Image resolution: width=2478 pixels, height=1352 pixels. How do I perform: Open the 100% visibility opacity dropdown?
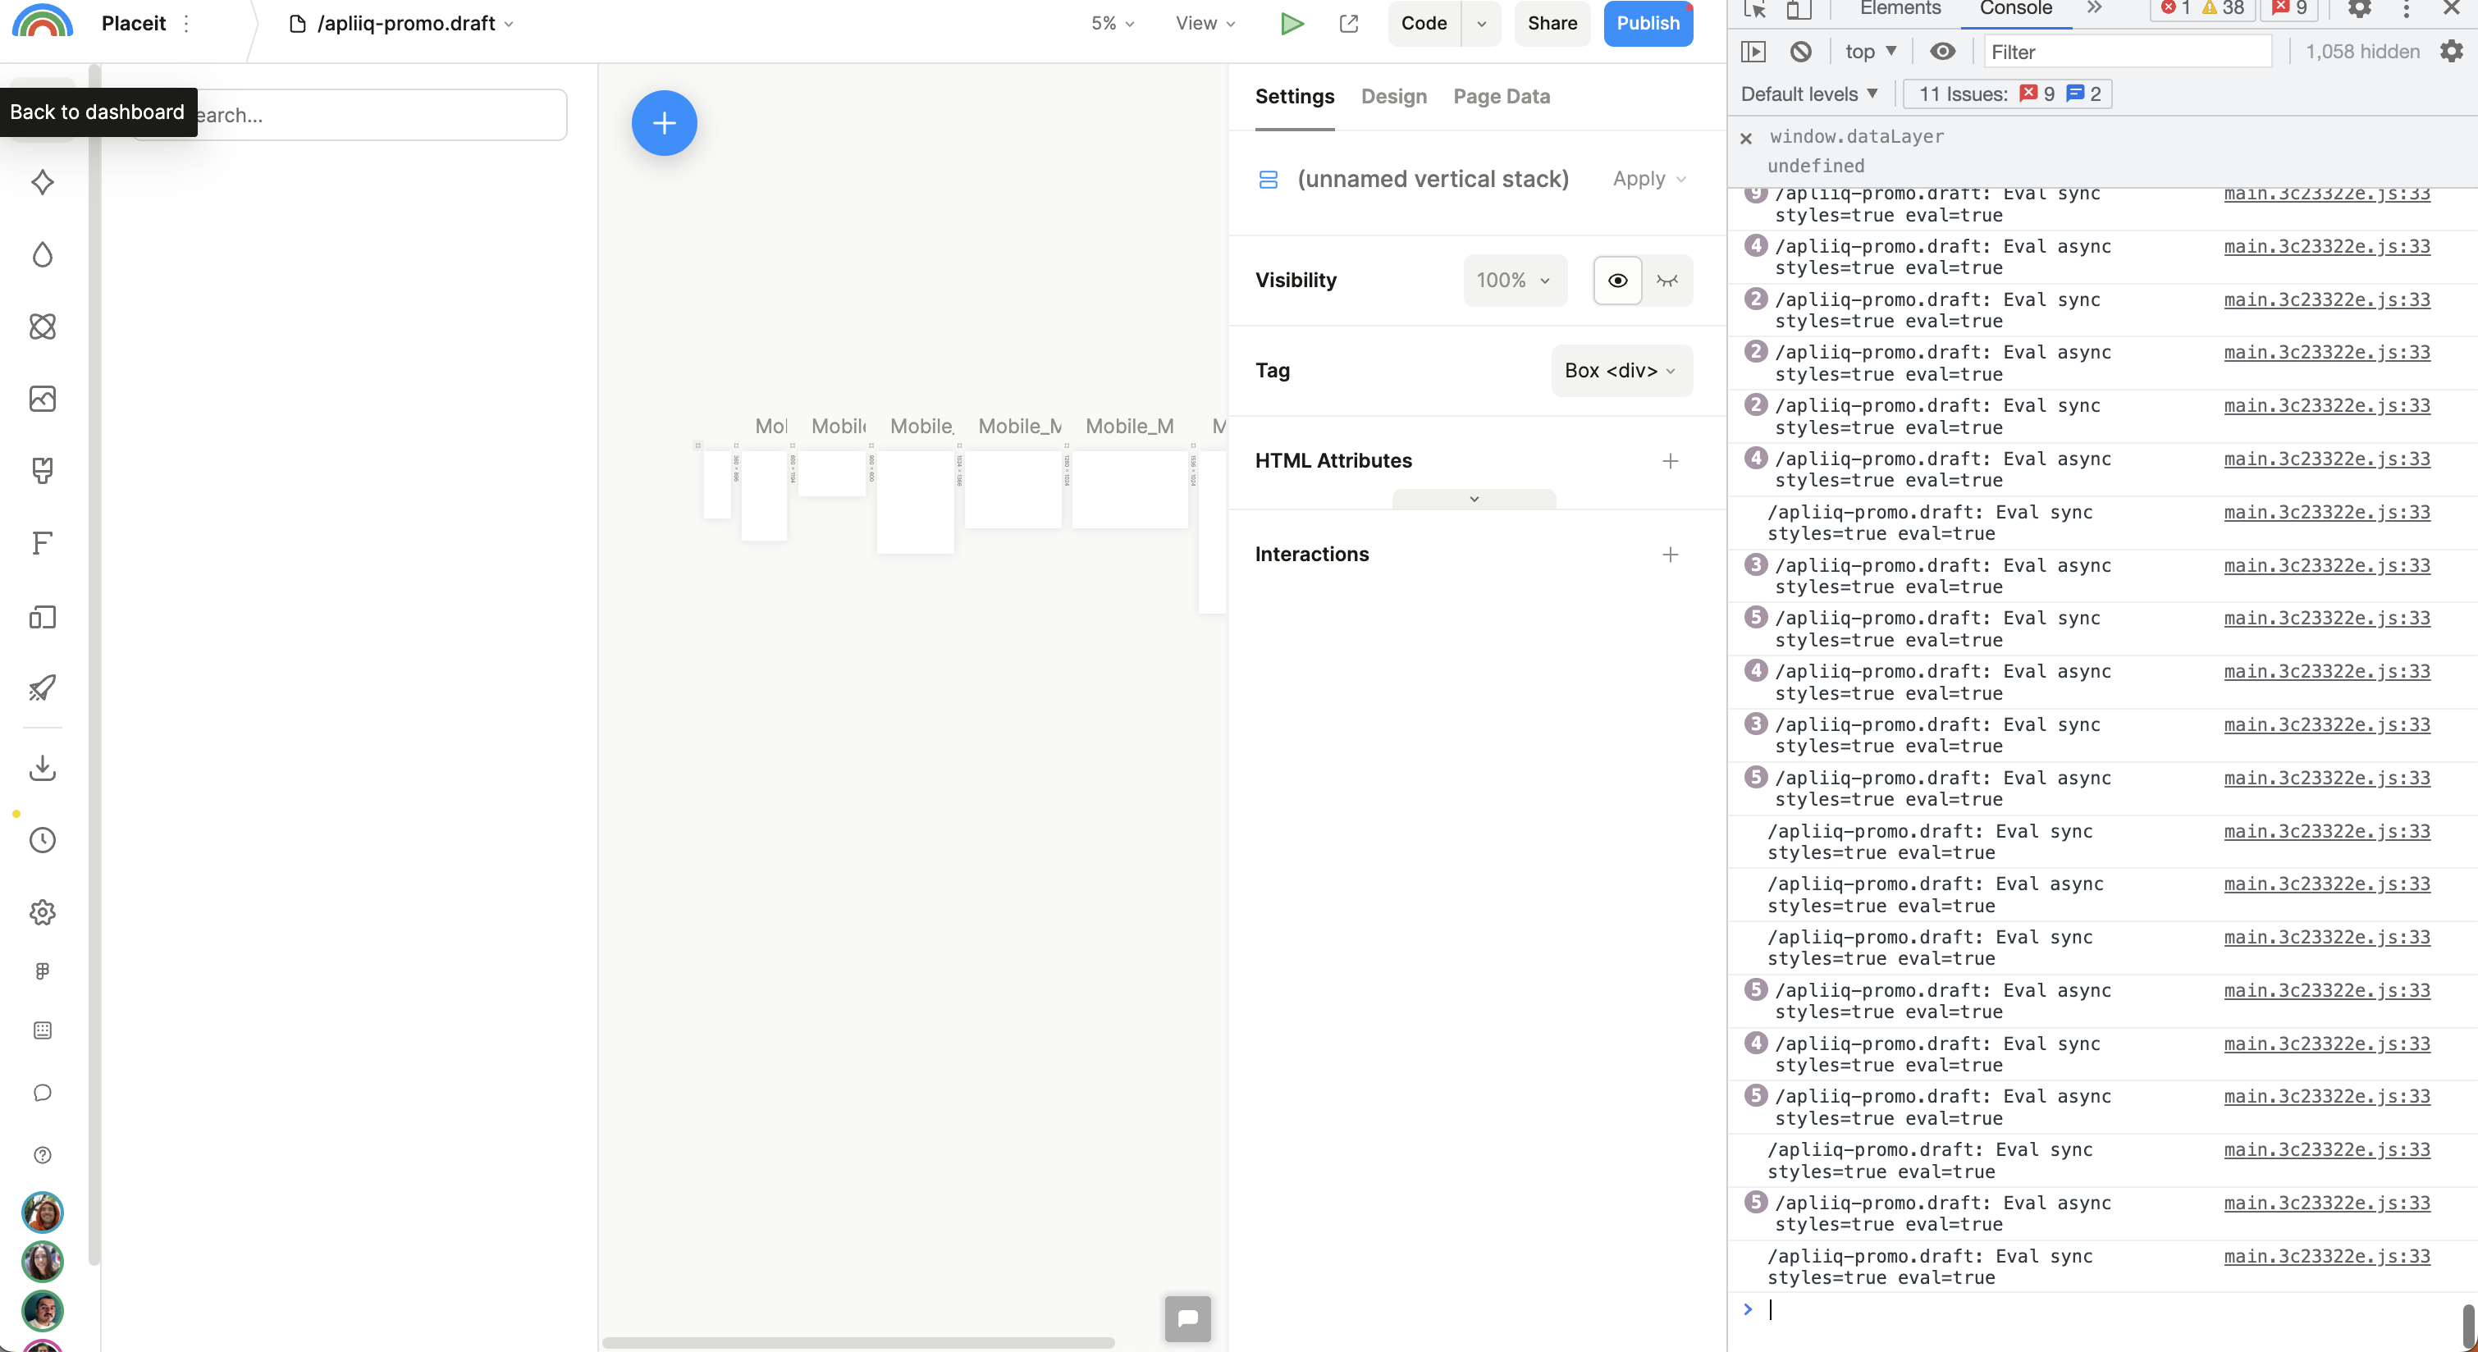(x=1514, y=281)
